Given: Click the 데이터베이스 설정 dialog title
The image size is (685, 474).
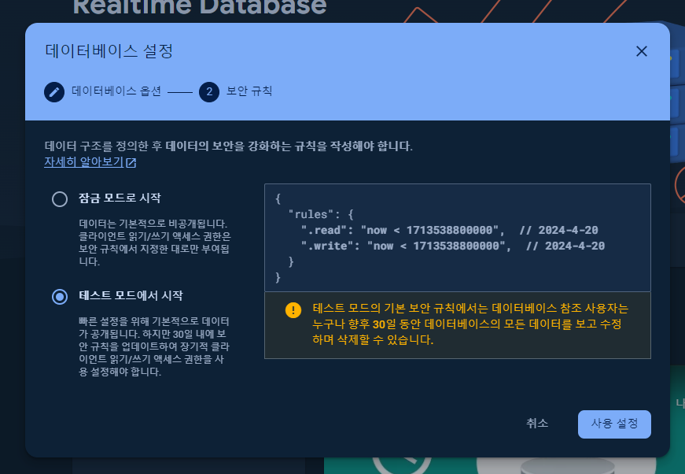Looking at the screenshot, I should click(x=109, y=50).
